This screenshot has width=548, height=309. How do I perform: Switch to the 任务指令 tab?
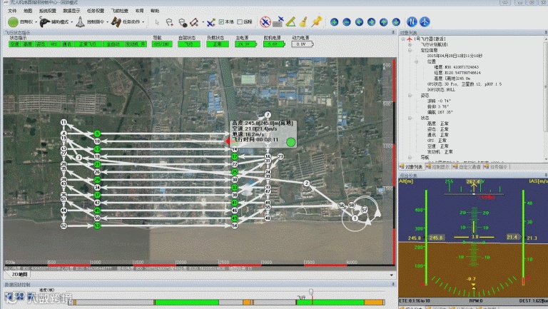(x=496, y=167)
